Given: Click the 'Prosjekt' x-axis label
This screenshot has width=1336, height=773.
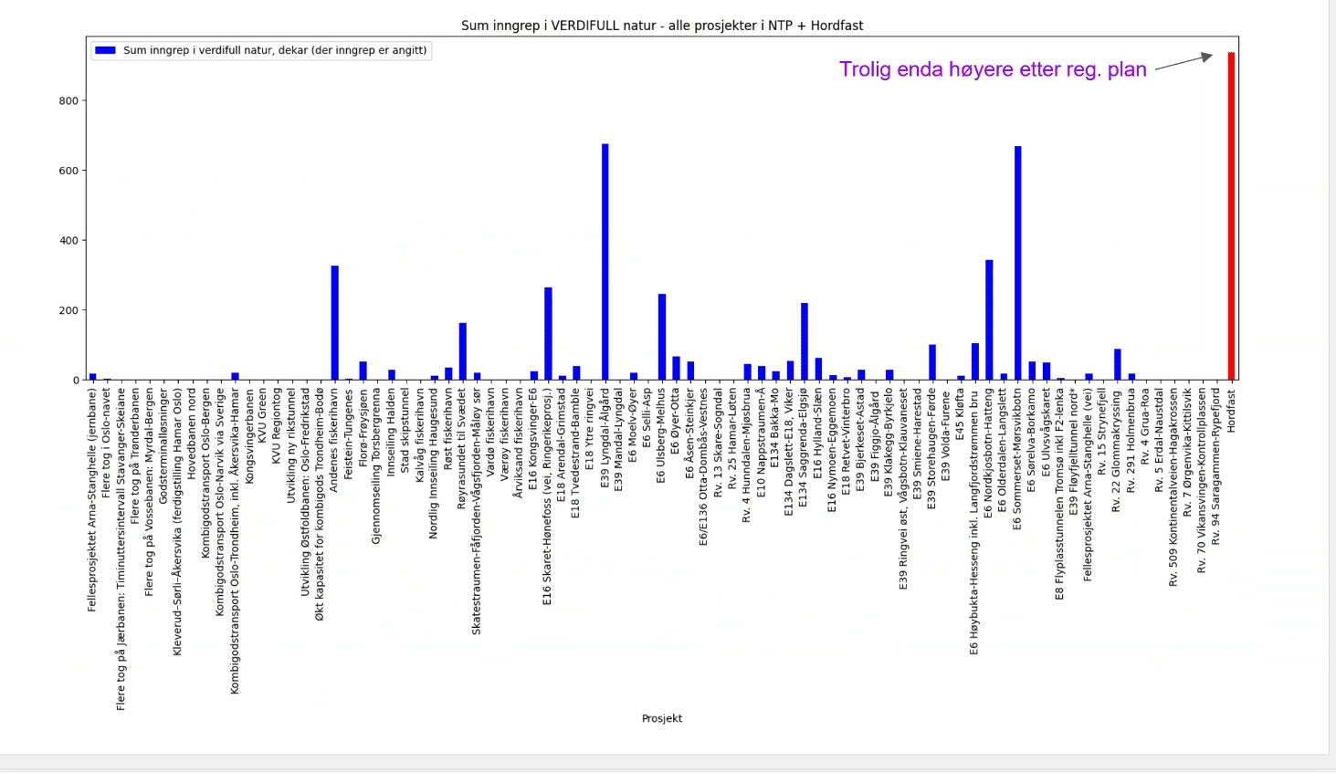Looking at the screenshot, I should (662, 718).
